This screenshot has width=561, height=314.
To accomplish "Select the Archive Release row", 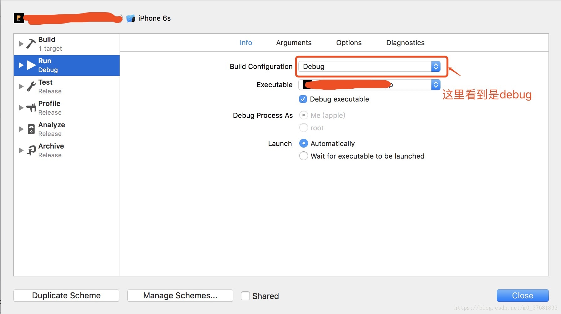I will [67, 150].
